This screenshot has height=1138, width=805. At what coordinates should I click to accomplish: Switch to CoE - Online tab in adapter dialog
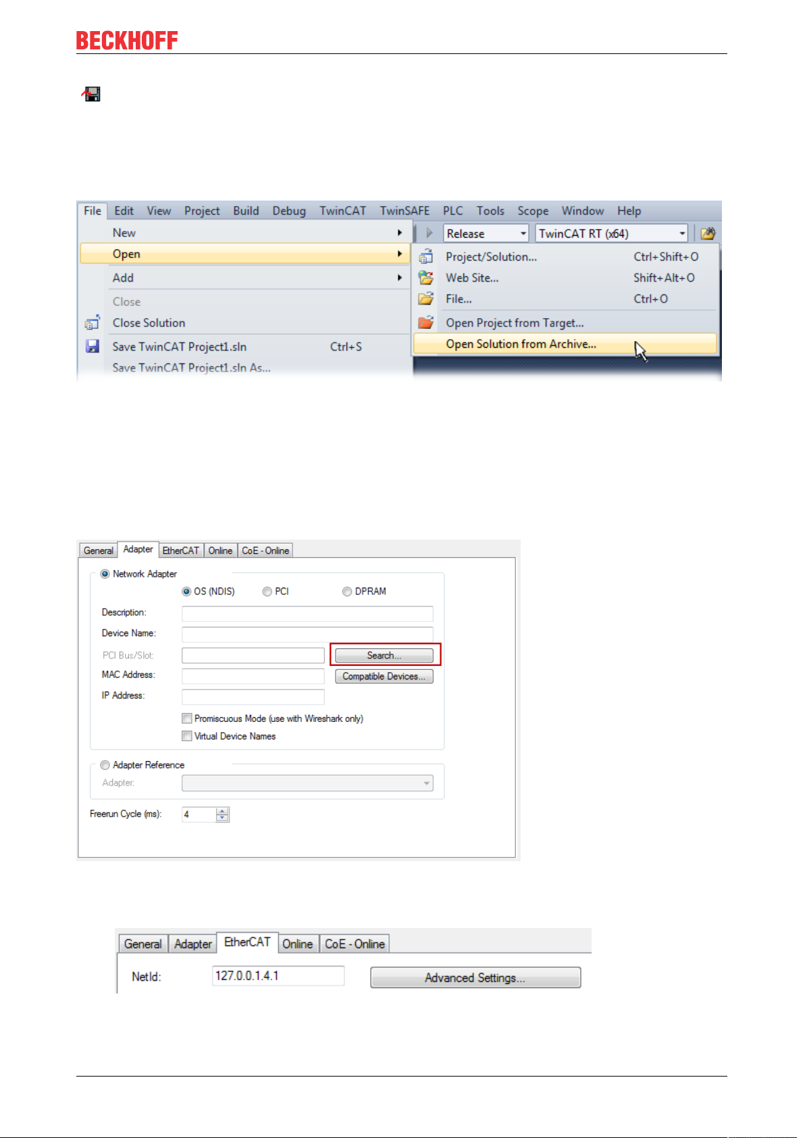[265, 550]
